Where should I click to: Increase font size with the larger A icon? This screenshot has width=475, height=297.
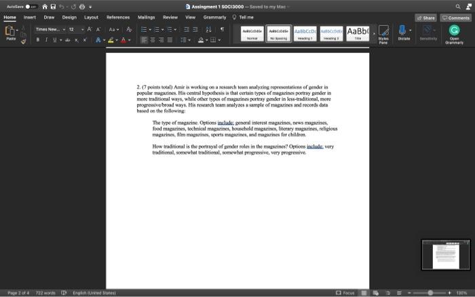tap(90, 29)
